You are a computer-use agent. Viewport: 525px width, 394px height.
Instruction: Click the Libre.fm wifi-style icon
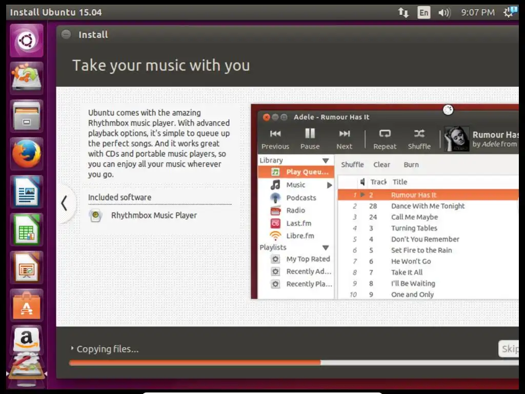[275, 236]
